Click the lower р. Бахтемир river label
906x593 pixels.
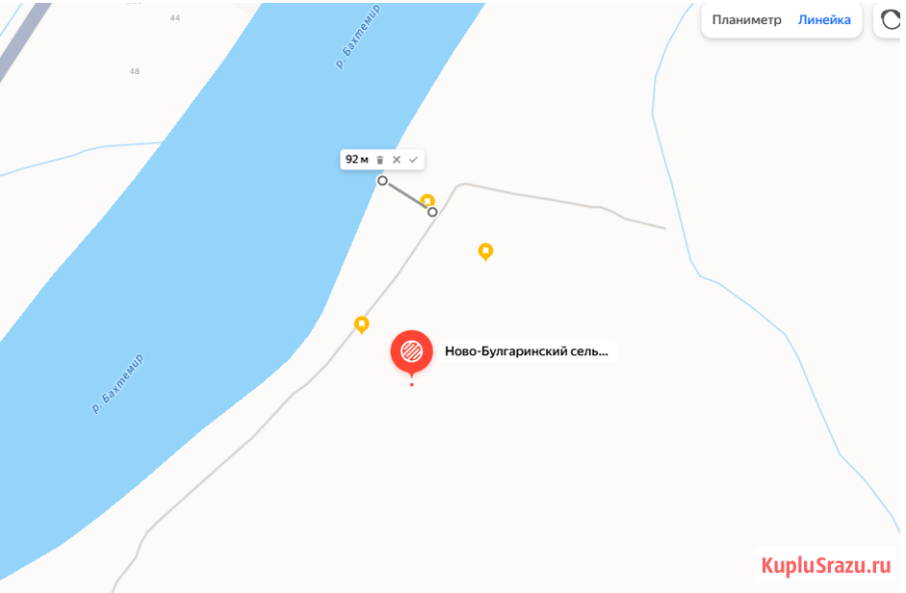pos(117,384)
